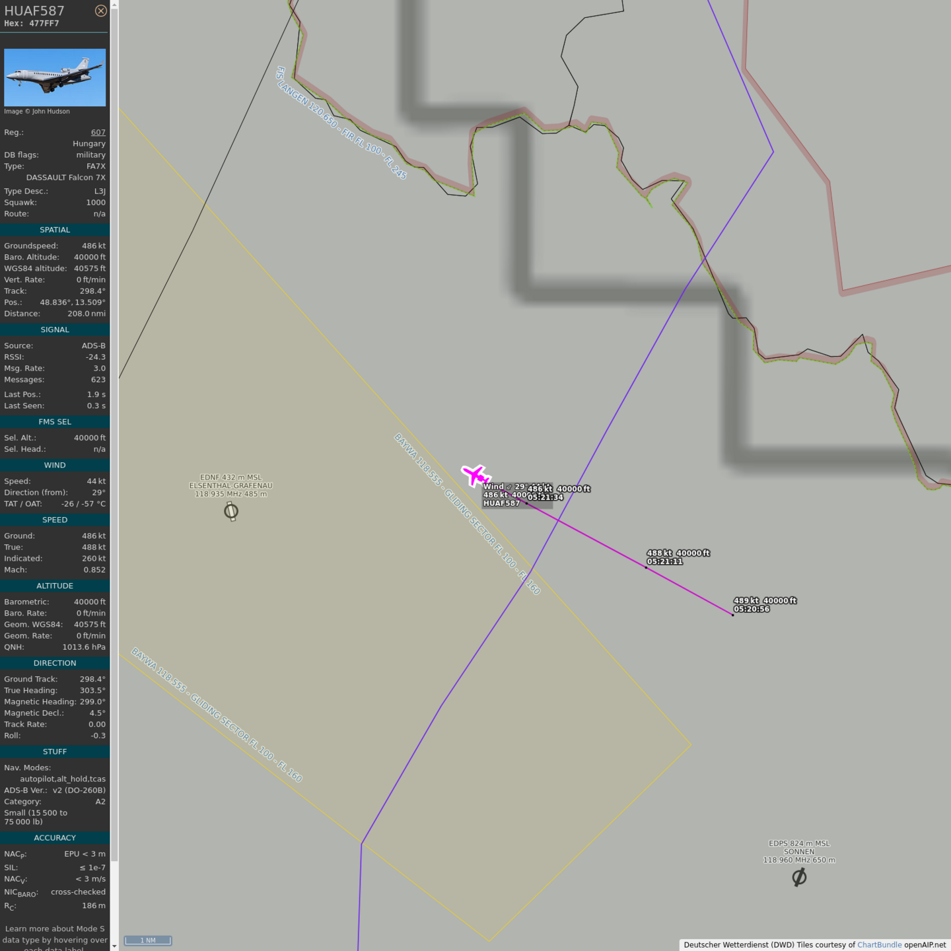Click the SPATIAL section header
Screen dimensions: 951x951
(x=55, y=230)
